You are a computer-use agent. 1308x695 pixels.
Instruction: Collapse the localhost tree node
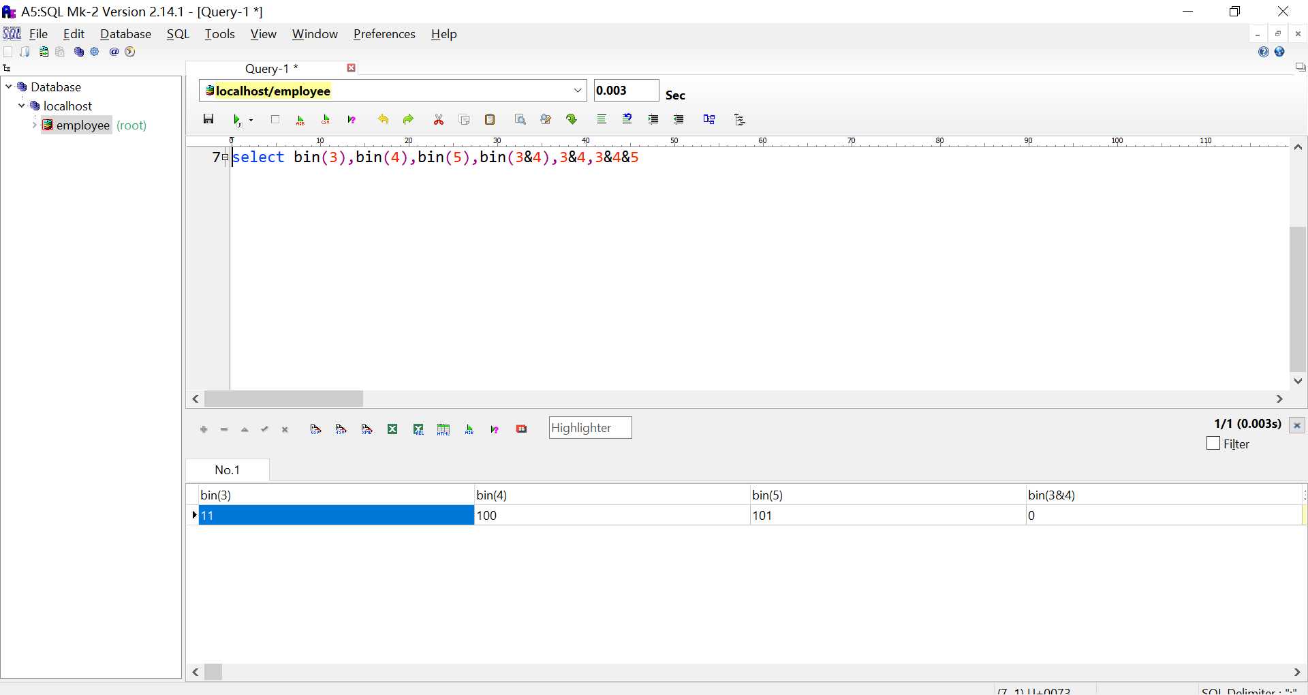click(x=22, y=106)
